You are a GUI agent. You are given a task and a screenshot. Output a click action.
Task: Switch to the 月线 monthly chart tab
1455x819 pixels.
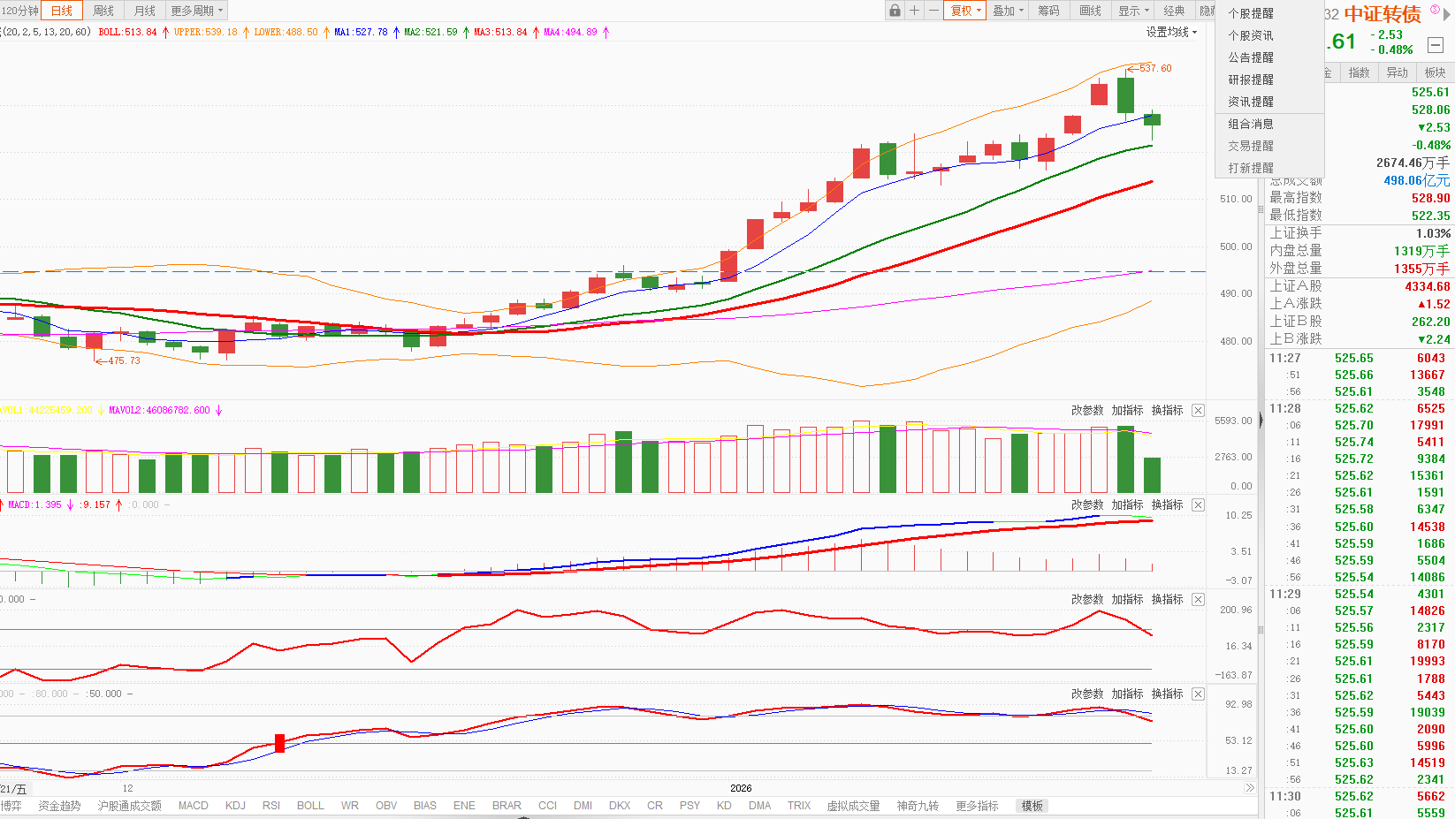[x=144, y=11]
